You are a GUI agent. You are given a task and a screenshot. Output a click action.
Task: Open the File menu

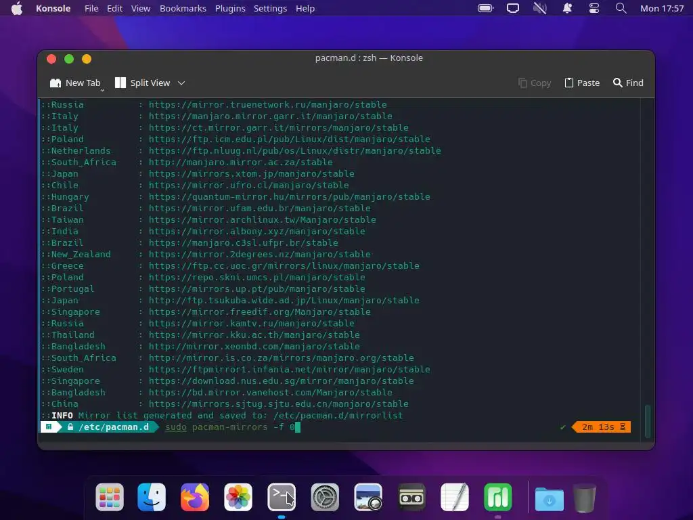(x=91, y=8)
